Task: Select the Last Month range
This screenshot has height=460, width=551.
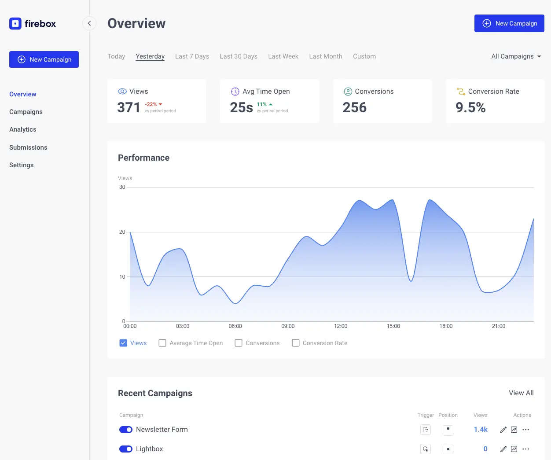Action: click(x=326, y=56)
